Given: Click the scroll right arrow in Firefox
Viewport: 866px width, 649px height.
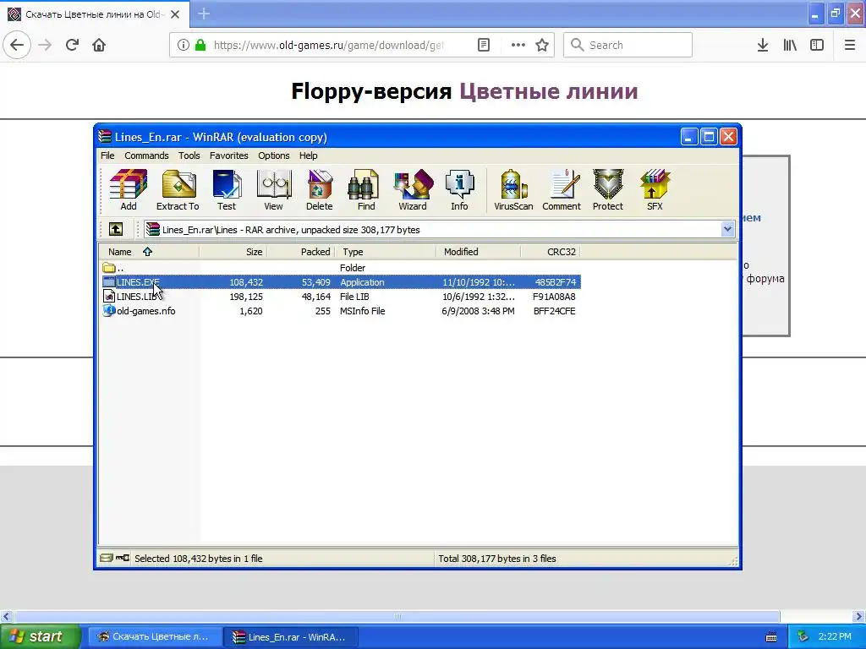Looking at the screenshot, I should click(859, 616).
